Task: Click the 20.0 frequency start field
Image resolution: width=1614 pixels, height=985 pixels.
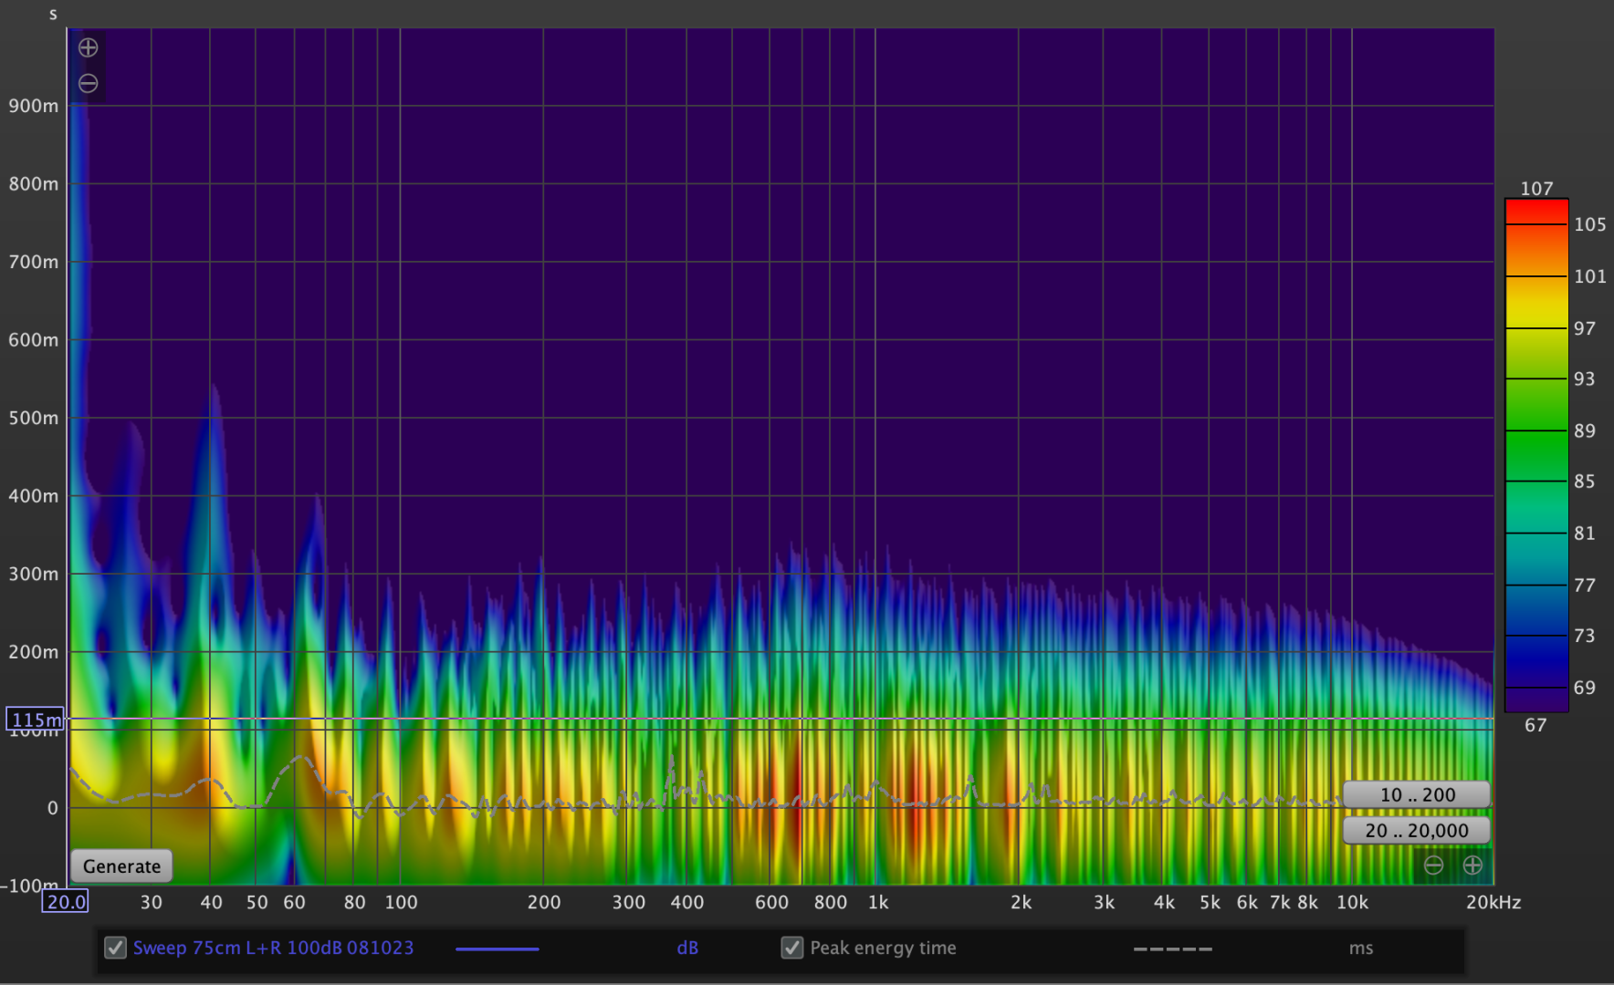Action: (66, 902)
